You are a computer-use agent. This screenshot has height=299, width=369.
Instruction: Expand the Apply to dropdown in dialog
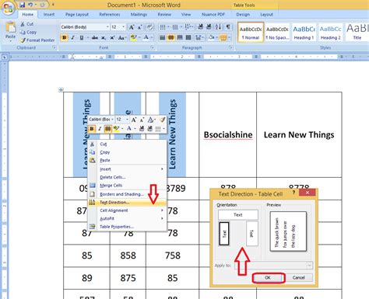click(274, 266)
